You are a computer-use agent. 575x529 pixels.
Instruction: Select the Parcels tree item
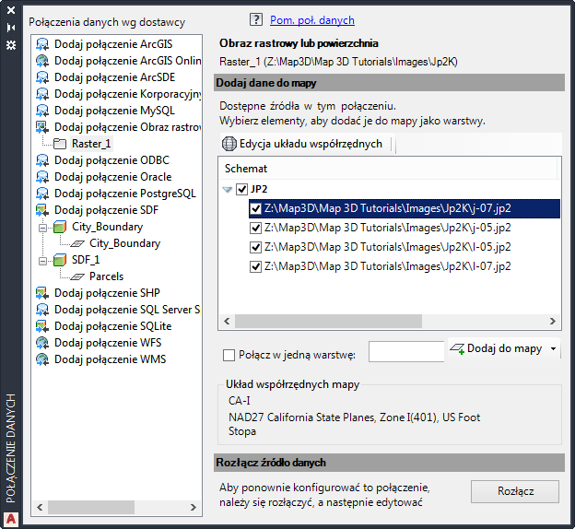(106, 276)
